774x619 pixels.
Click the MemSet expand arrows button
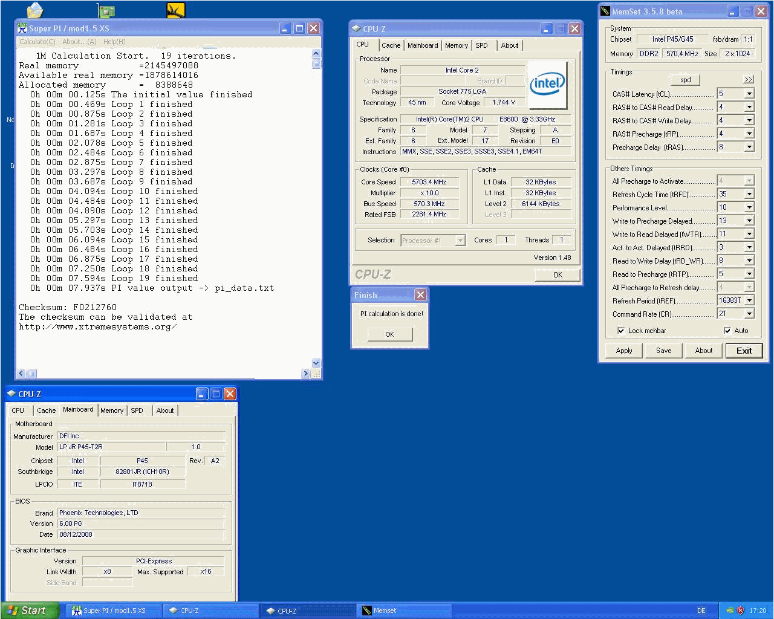[749, 79]
